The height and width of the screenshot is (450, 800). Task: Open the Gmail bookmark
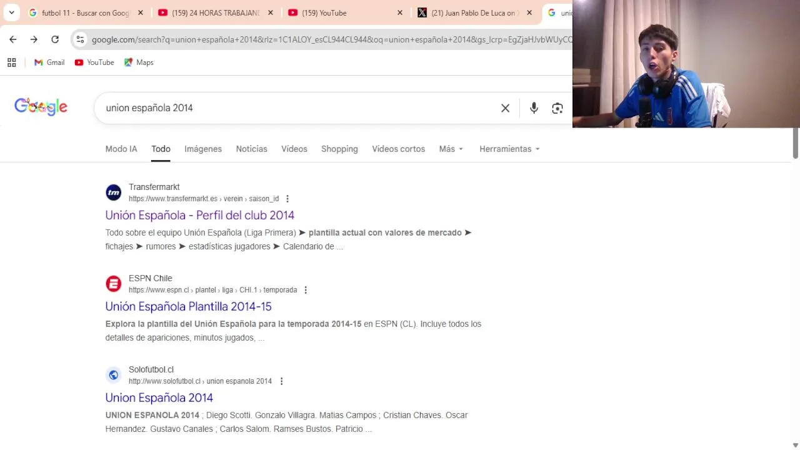tap(49, 62)
